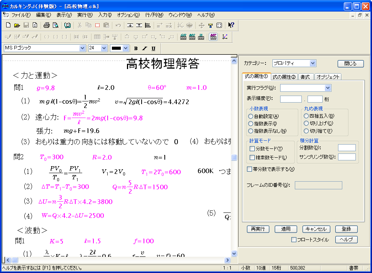The height and width of the screenshot is (273, 372).
Task: Select the 指数表示なし(N) radio button
Action: pos(250,131)
